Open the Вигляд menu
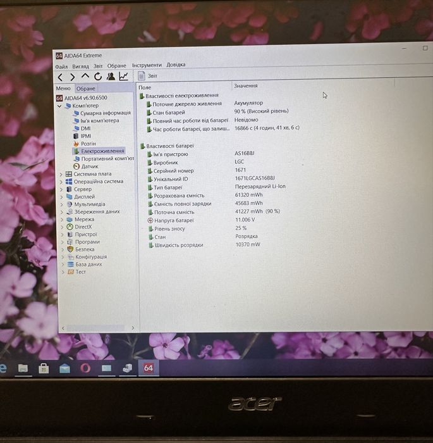The width and height of the screenshot is (433, 443). 80,66
